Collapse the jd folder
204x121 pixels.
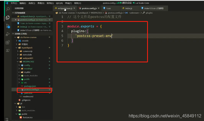coord(15,103)
